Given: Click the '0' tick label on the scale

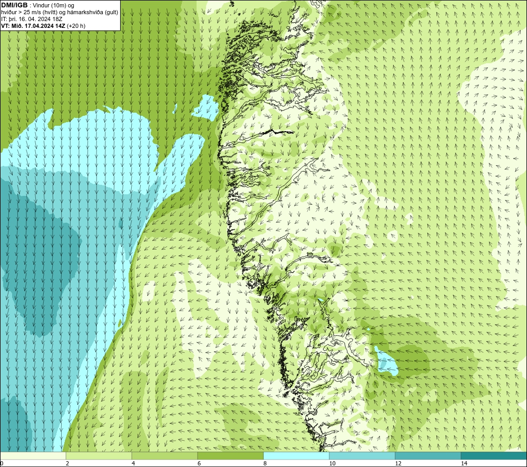Looking at the screenshot, I should [2, 463].
